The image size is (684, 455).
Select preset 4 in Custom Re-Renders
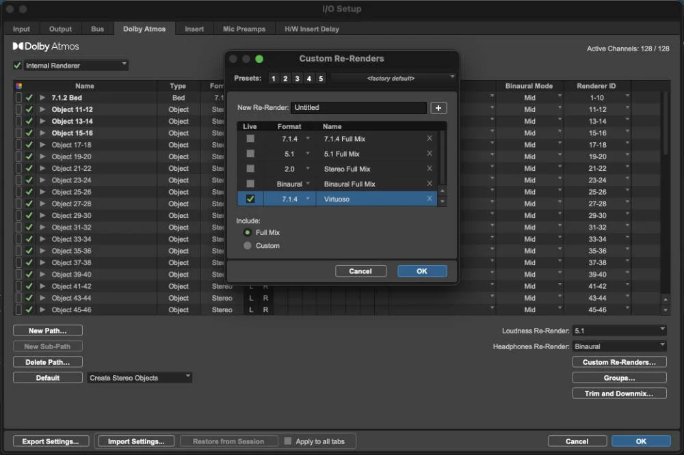coord(309,79)
